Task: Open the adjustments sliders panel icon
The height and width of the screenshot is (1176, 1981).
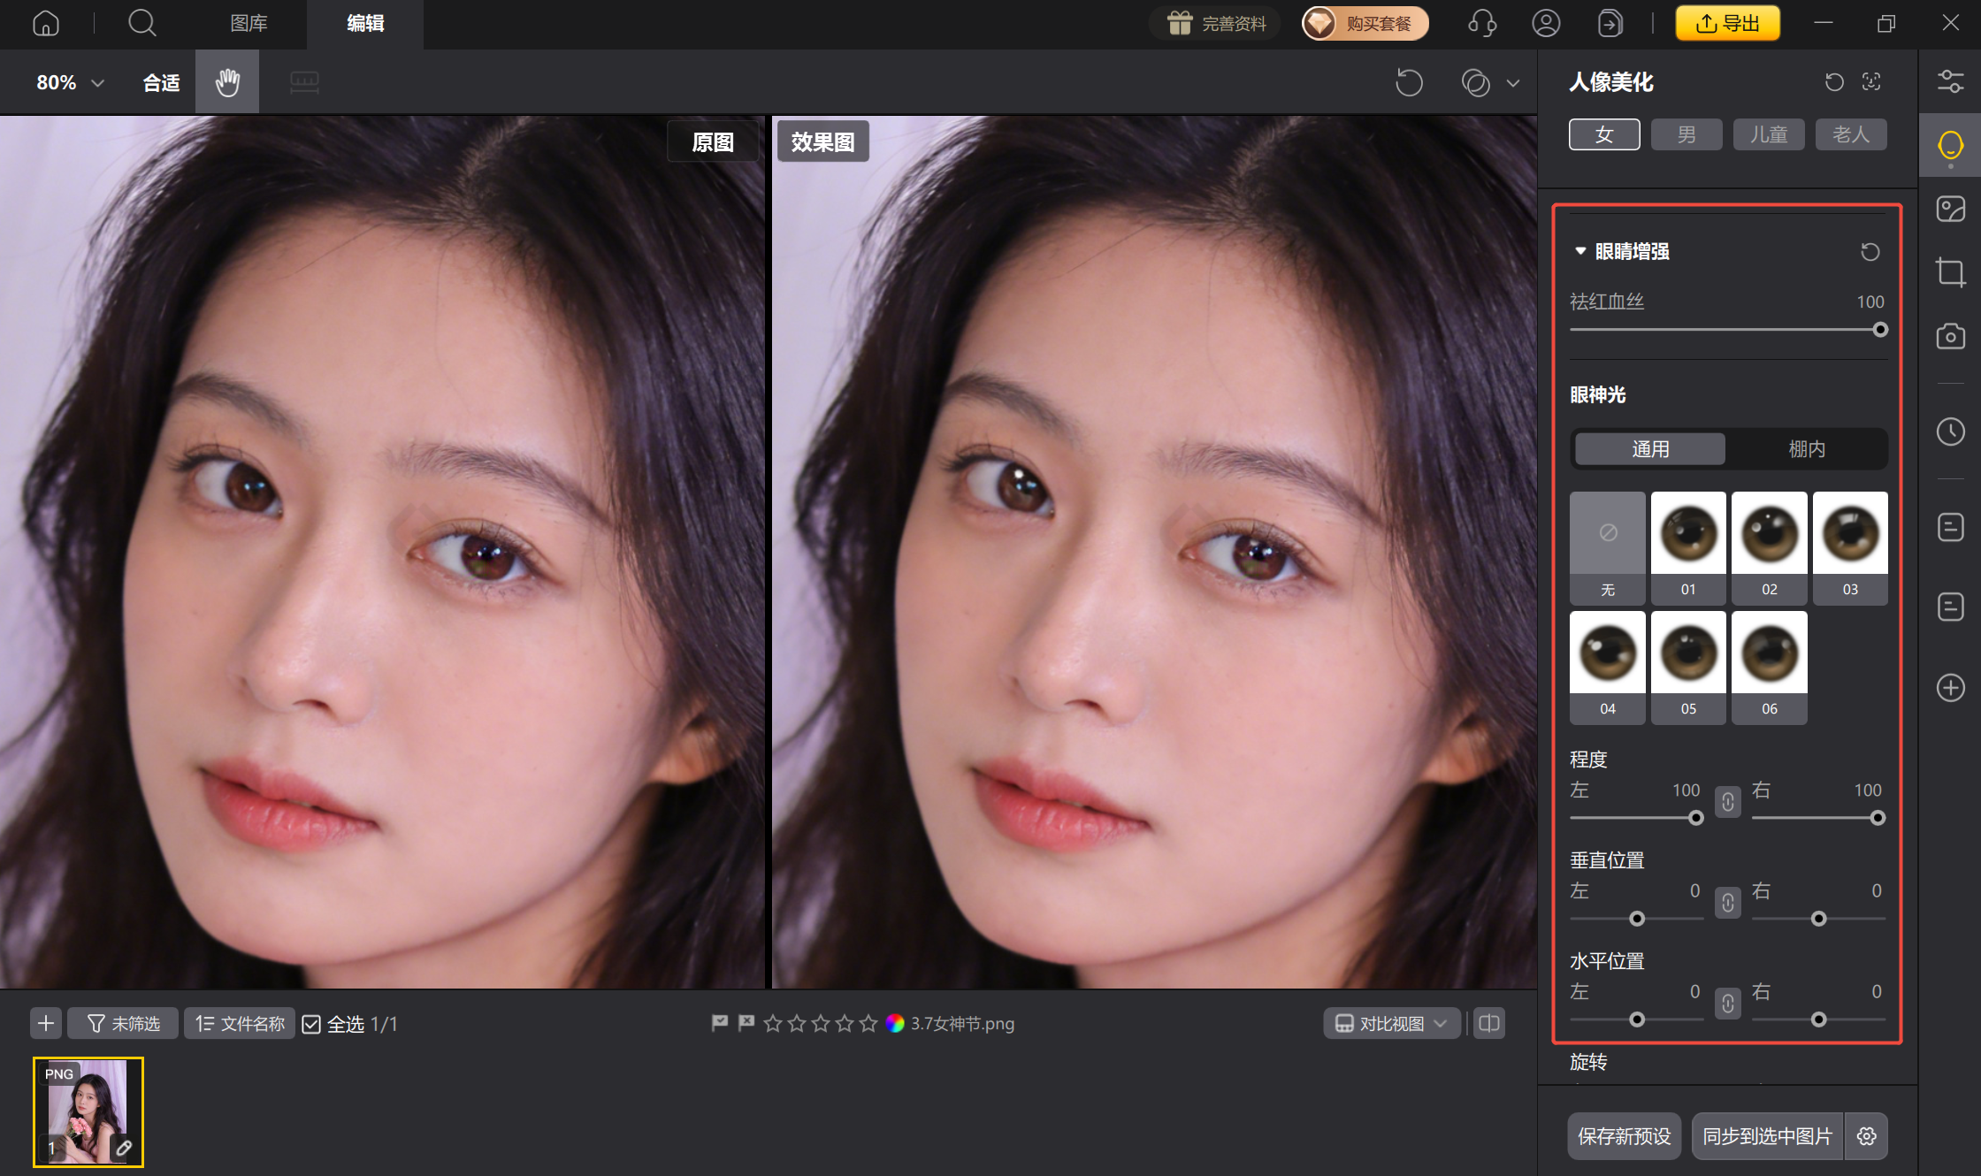Action: (1950, 82)
